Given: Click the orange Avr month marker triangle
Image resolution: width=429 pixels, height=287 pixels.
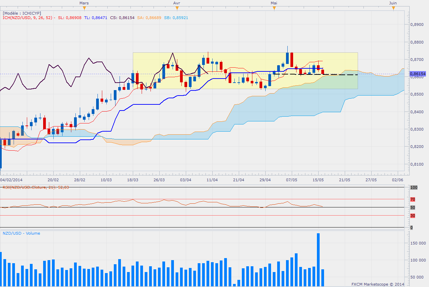Looking at the screenshot, I should (x=176, y=9).
